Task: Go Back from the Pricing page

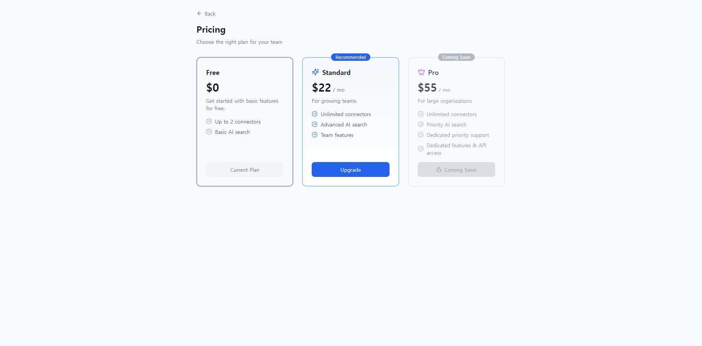Action: point(206,13)
